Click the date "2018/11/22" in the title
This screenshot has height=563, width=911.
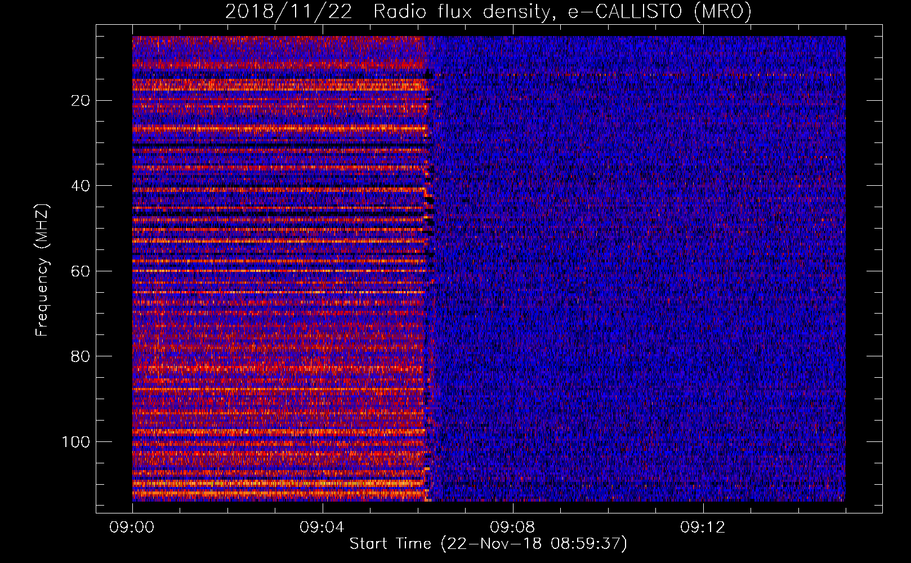tap(288, 11)
